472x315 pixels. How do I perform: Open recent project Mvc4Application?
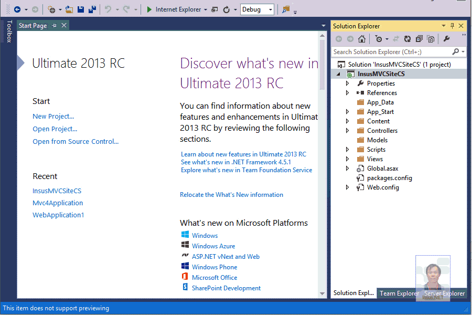[58, 203]
